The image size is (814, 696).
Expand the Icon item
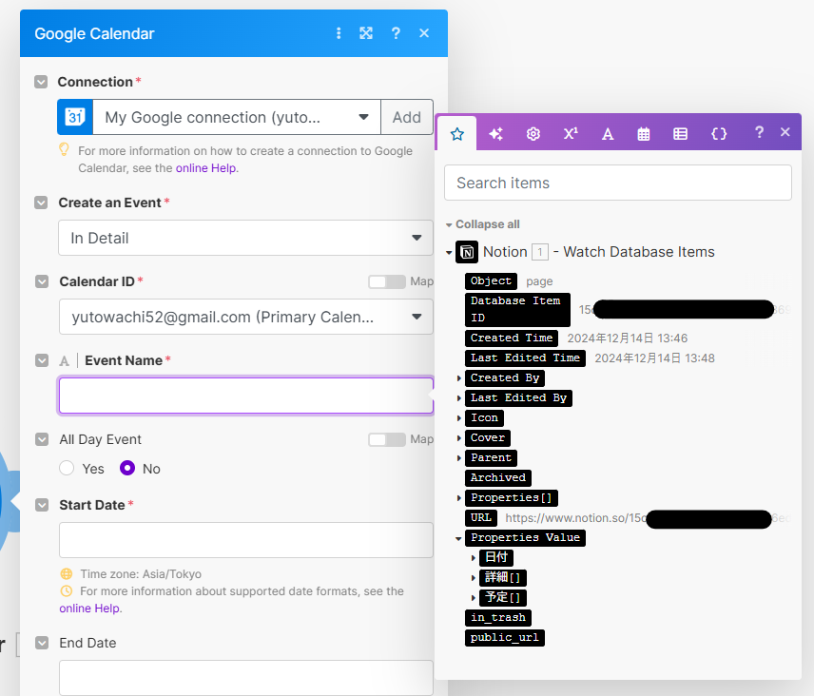459,418
